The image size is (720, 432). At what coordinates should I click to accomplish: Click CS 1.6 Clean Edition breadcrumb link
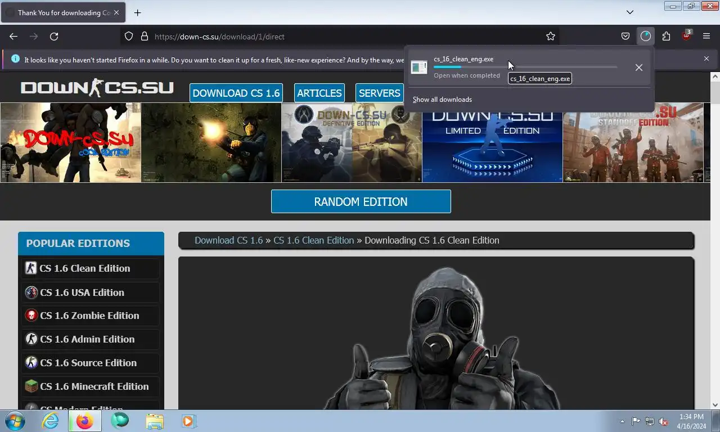pyautogui.click(x=313, y=240)
